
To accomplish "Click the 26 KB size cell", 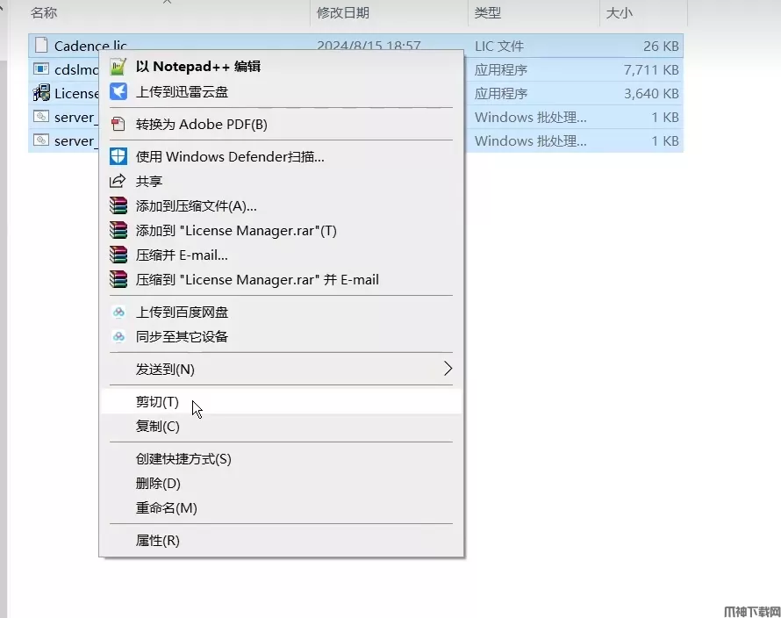I will click(661, 46).
